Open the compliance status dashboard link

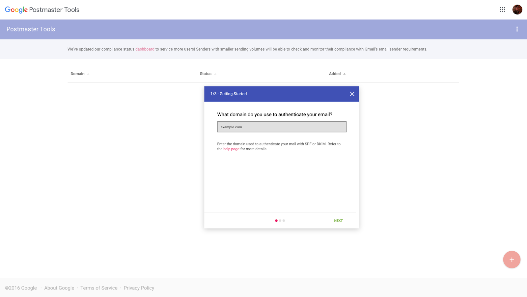[x=145, y=49]
